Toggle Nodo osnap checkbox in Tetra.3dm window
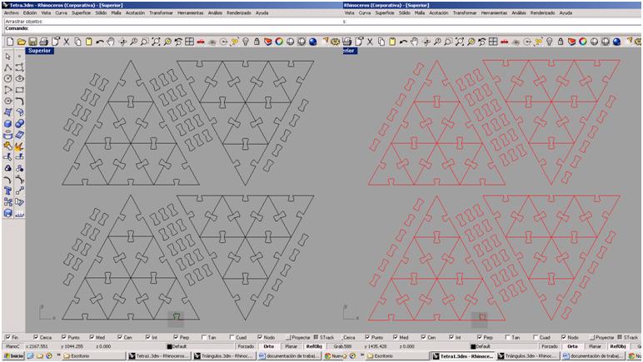The image size is (643, 362). click(x=260, y=337)
